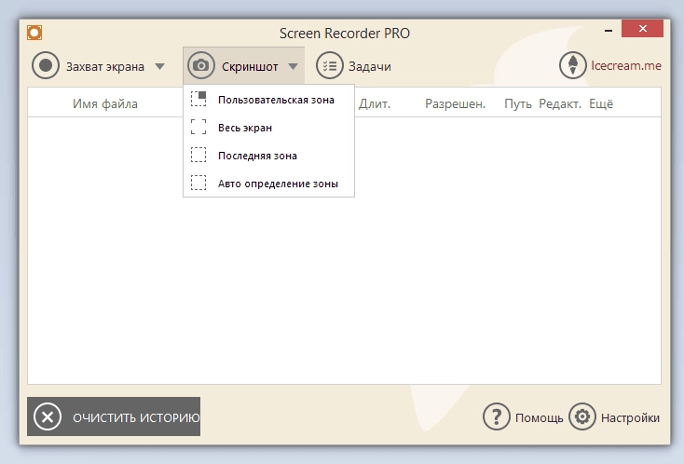The width and height of the screenshot is (684, 464).
Task: Collapse the Скриншот dropdown arrow
Action: pos(294,67)
